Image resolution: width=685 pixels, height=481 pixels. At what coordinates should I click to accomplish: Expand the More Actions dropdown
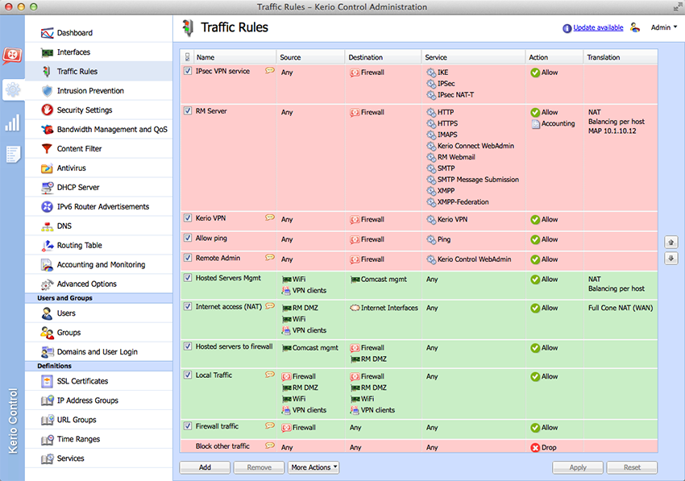[x=313, y=467]
